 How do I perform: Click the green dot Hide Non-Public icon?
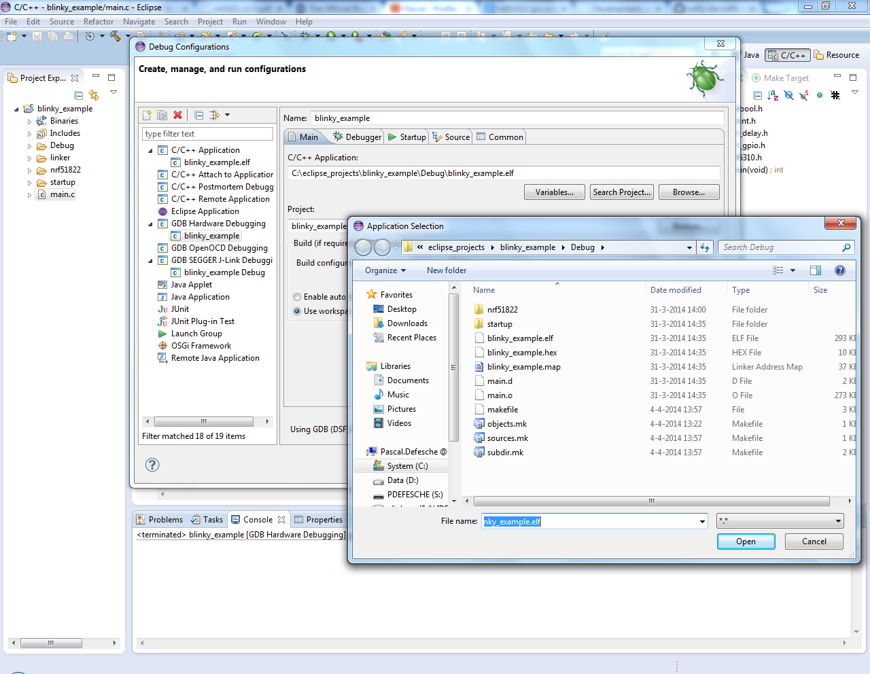(x=820, y=96)
